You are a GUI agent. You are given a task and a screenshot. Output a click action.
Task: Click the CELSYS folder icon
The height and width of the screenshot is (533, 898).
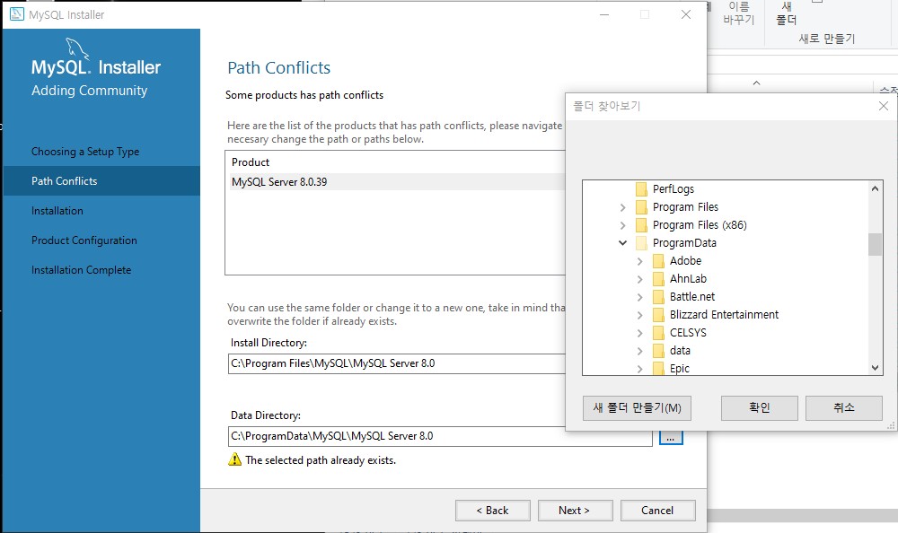[658, 333]
